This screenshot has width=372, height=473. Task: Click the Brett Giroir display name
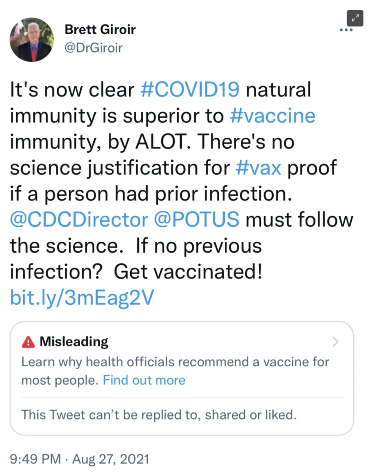click(100, 30)
